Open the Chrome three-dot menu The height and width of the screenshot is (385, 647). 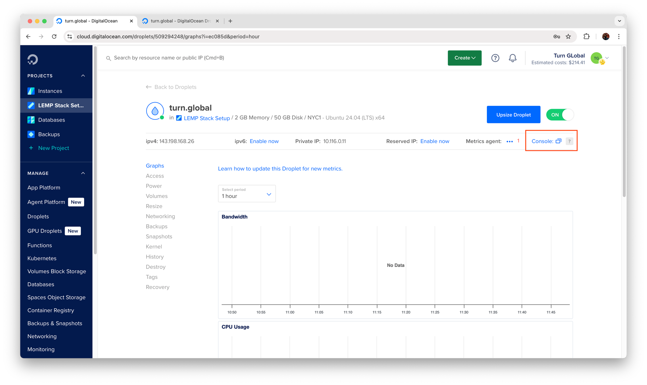pos(619,37)
